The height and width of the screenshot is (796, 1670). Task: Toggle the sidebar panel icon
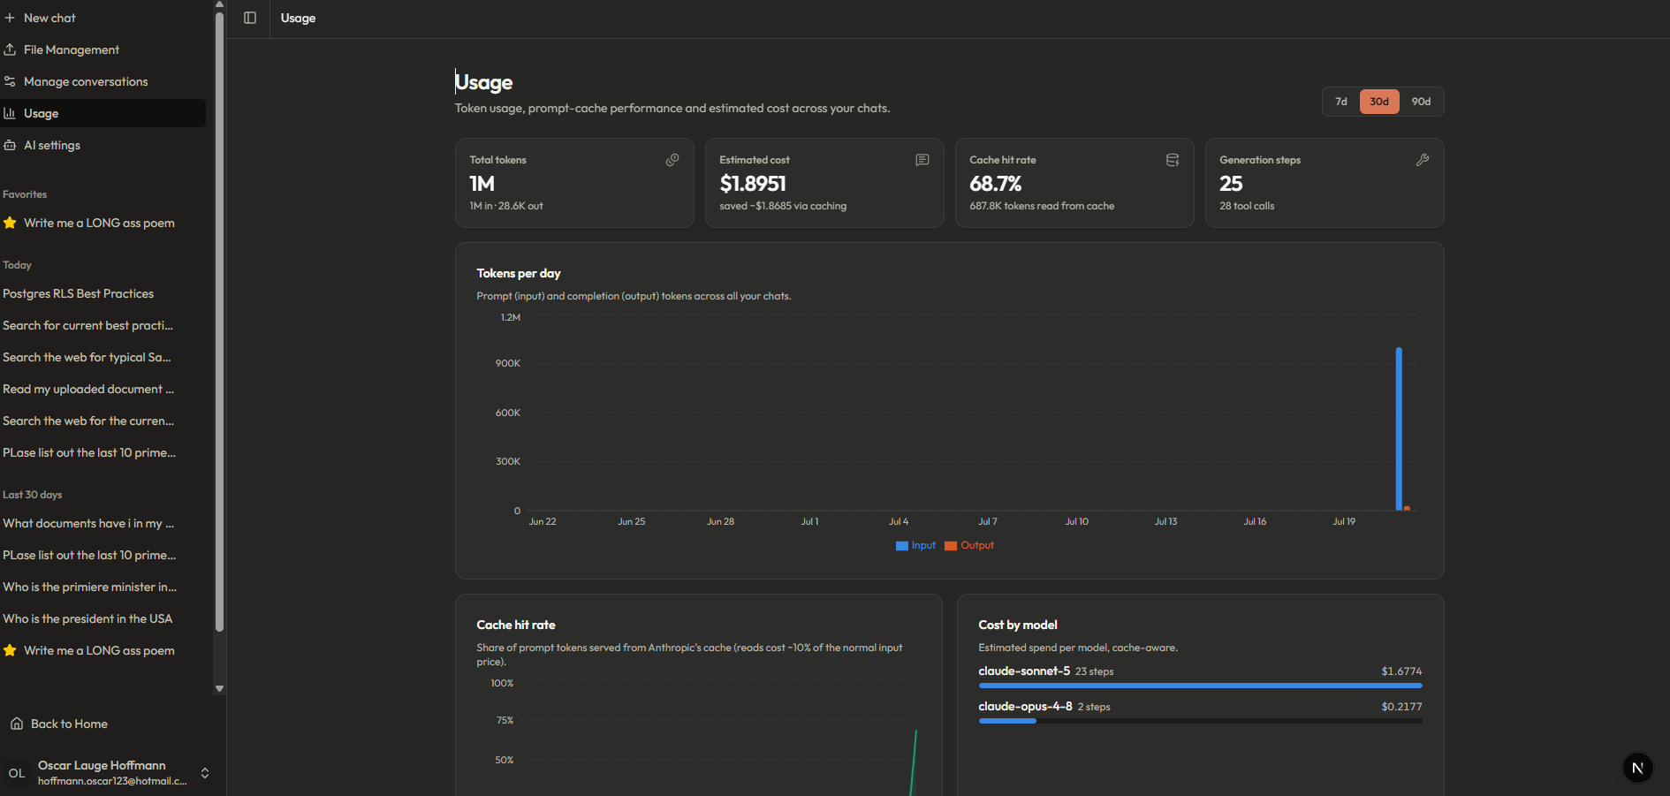250,18
